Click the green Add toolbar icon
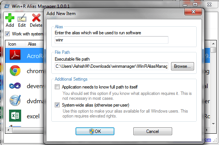The image size is (219, 145). [10, 18]
